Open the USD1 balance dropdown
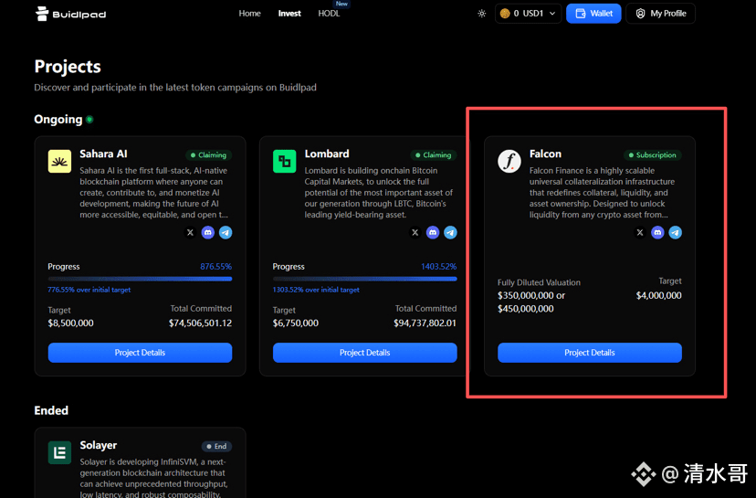This screenshot has height=498, width=756. (x=528, y=14)
